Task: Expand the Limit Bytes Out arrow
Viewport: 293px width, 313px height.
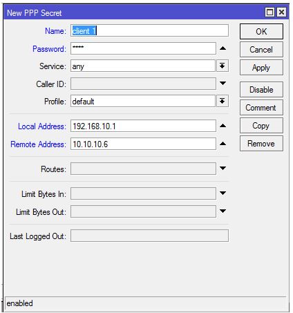Action: 223,211
